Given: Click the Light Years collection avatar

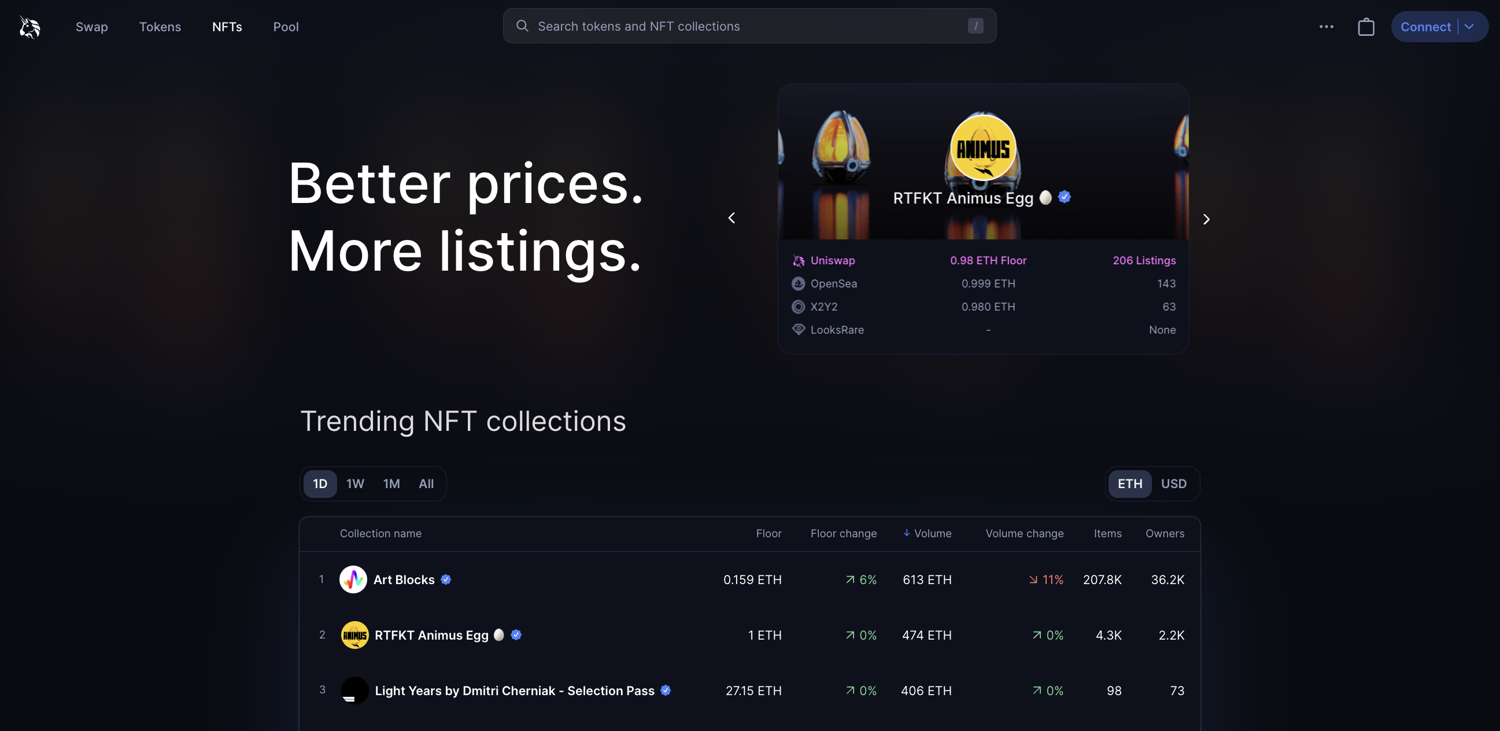Looking at the screenshot, I should coord(354,690).
